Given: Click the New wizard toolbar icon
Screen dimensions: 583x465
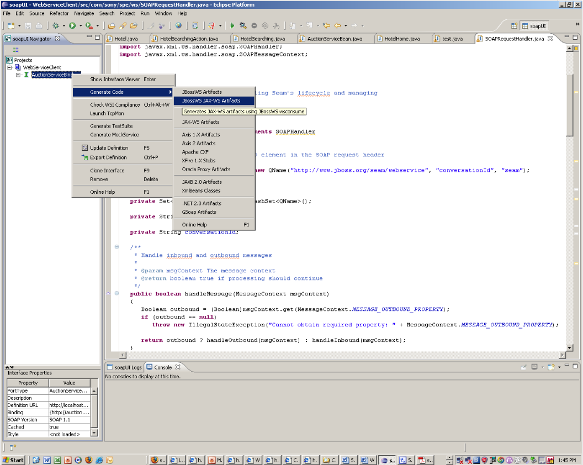Looking at the screenshot, I should [11, 25].
